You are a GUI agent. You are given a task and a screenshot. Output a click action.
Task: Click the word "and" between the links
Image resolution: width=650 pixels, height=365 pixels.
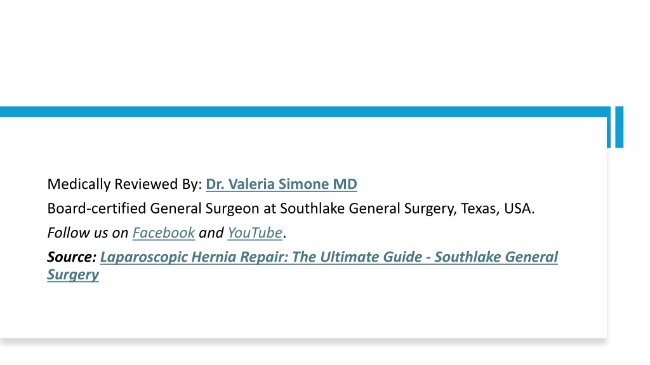click(211, 233)
